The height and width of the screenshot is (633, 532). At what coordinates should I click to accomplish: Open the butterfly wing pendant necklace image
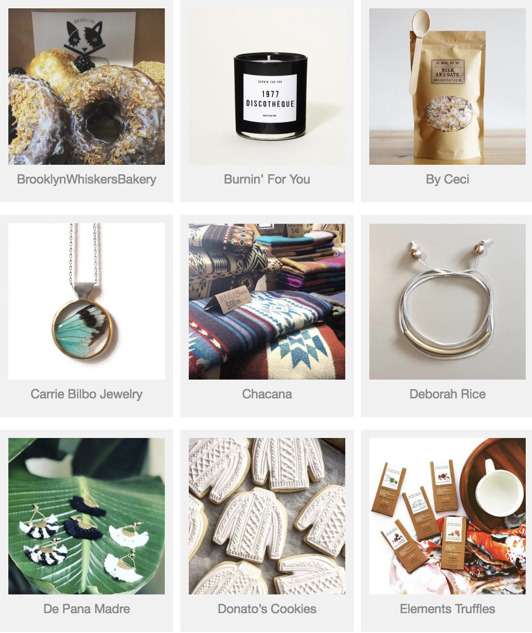[x=87, y=301]
